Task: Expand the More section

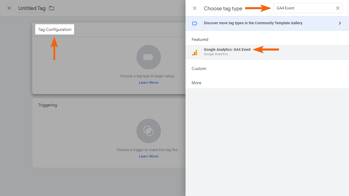Action: click(x=196, y=83)
